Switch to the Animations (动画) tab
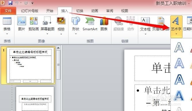The image size is (192, 111). (95, 11)
